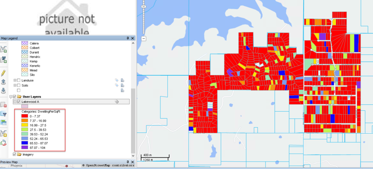
Task: Click the refresh layers circular-arrows icon
Action: (x=3, y=143)
